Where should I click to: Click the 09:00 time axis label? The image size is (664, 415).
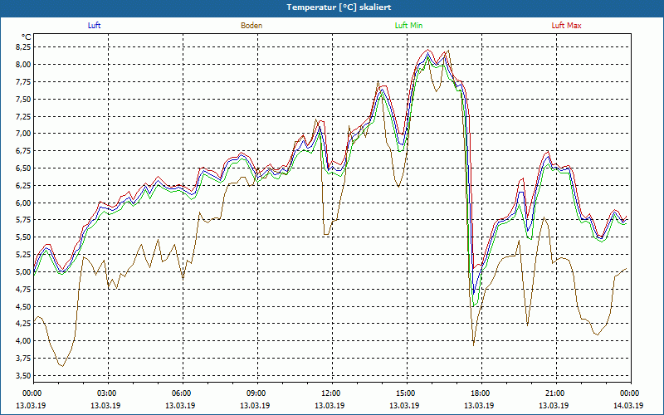tap(257, 393)
